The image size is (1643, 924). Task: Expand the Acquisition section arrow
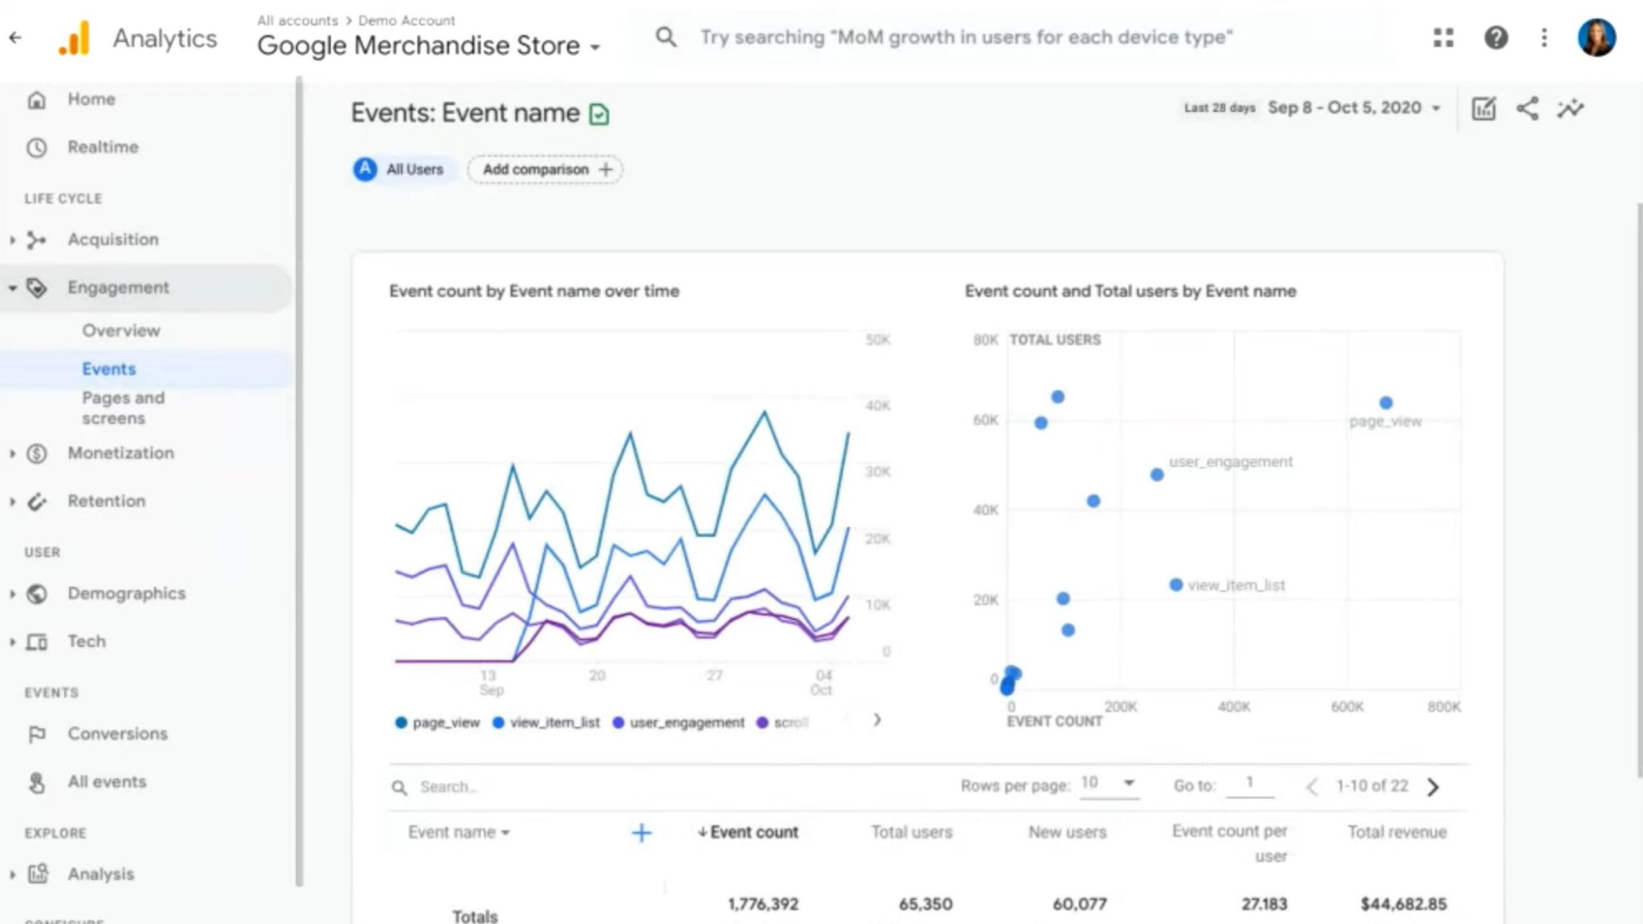pos(12,240)
